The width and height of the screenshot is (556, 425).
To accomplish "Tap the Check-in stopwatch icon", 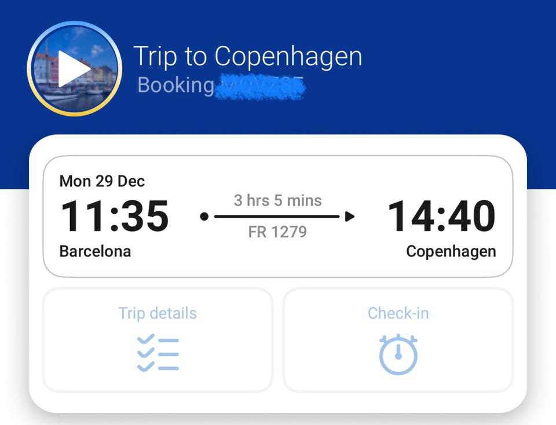I will pyautogui.click(x=398, y=353).
